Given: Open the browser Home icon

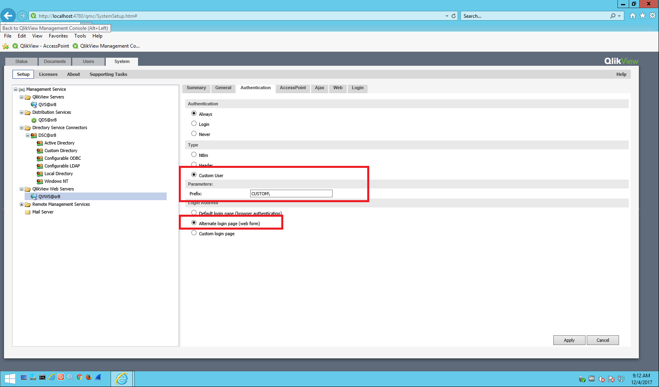Looking at the screenshot, I should click(x=632, y=16).
